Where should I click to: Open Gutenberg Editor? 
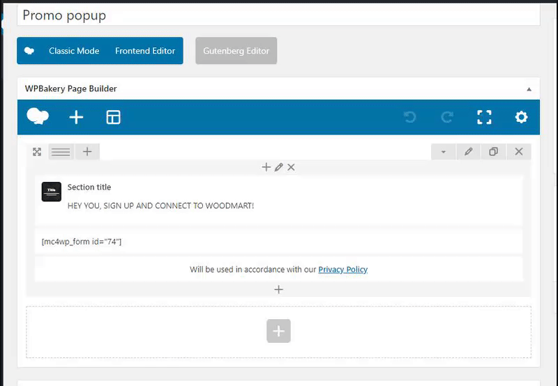pos(236,51)
